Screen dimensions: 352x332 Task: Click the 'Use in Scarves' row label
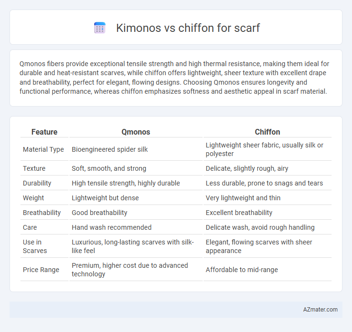35,246
